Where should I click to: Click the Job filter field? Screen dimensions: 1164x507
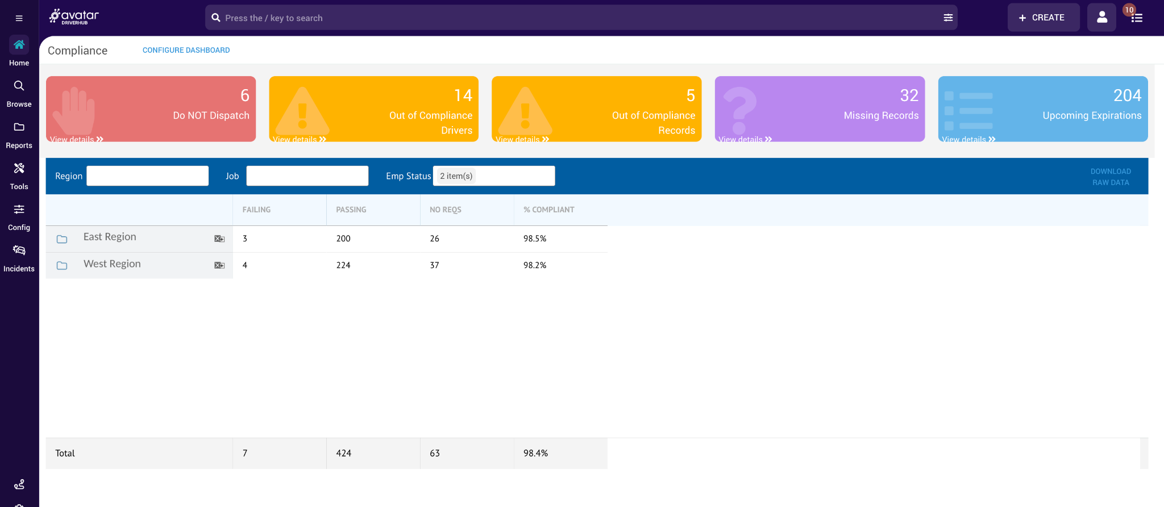pyautogui.click(x=307, y=176)
